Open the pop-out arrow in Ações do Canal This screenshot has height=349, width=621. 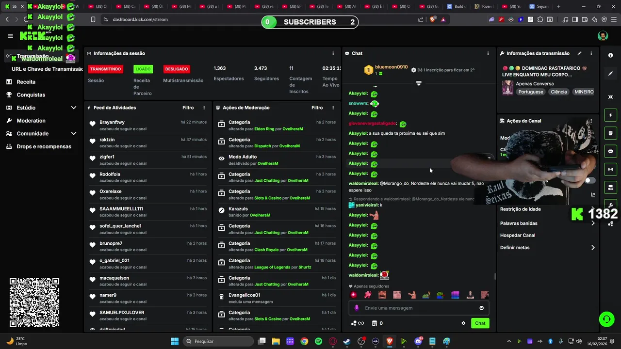point(593,195)
